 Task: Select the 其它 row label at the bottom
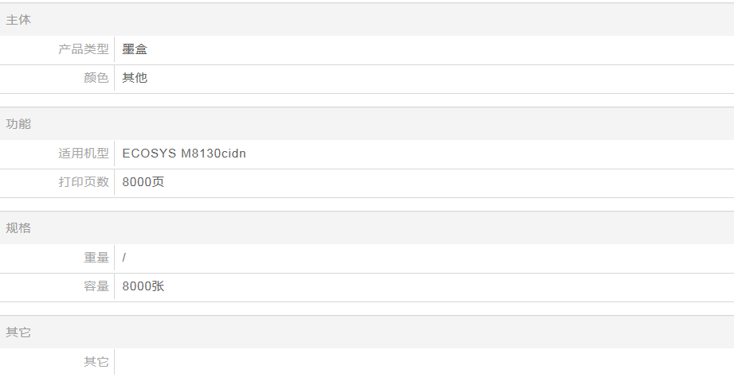click(x=96, y=362)
